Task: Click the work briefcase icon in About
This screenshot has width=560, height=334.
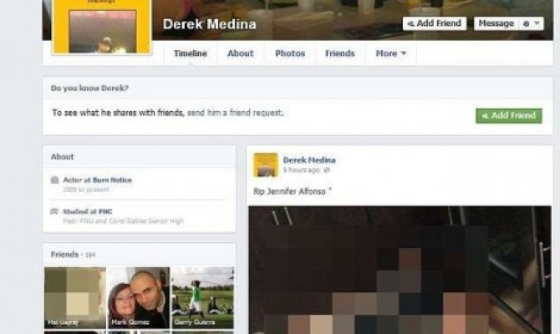Action: tap(54, 180)
